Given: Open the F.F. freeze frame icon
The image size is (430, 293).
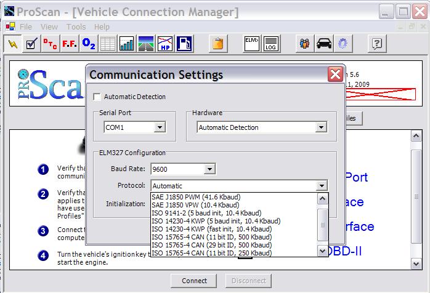Looking at the screenshot, I should coord(70,44).
